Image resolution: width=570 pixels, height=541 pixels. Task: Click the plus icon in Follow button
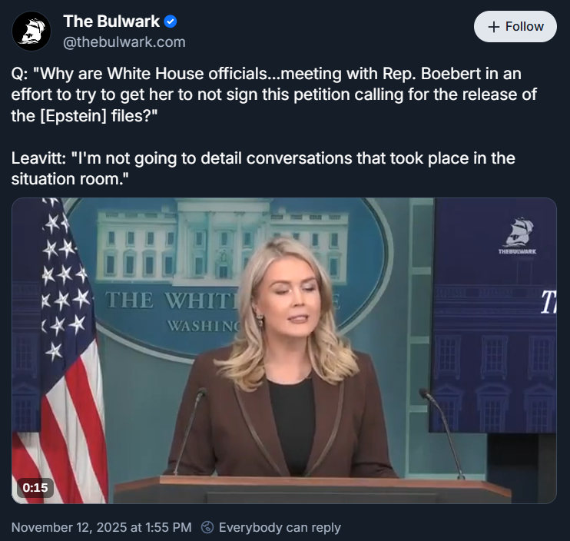494,27
